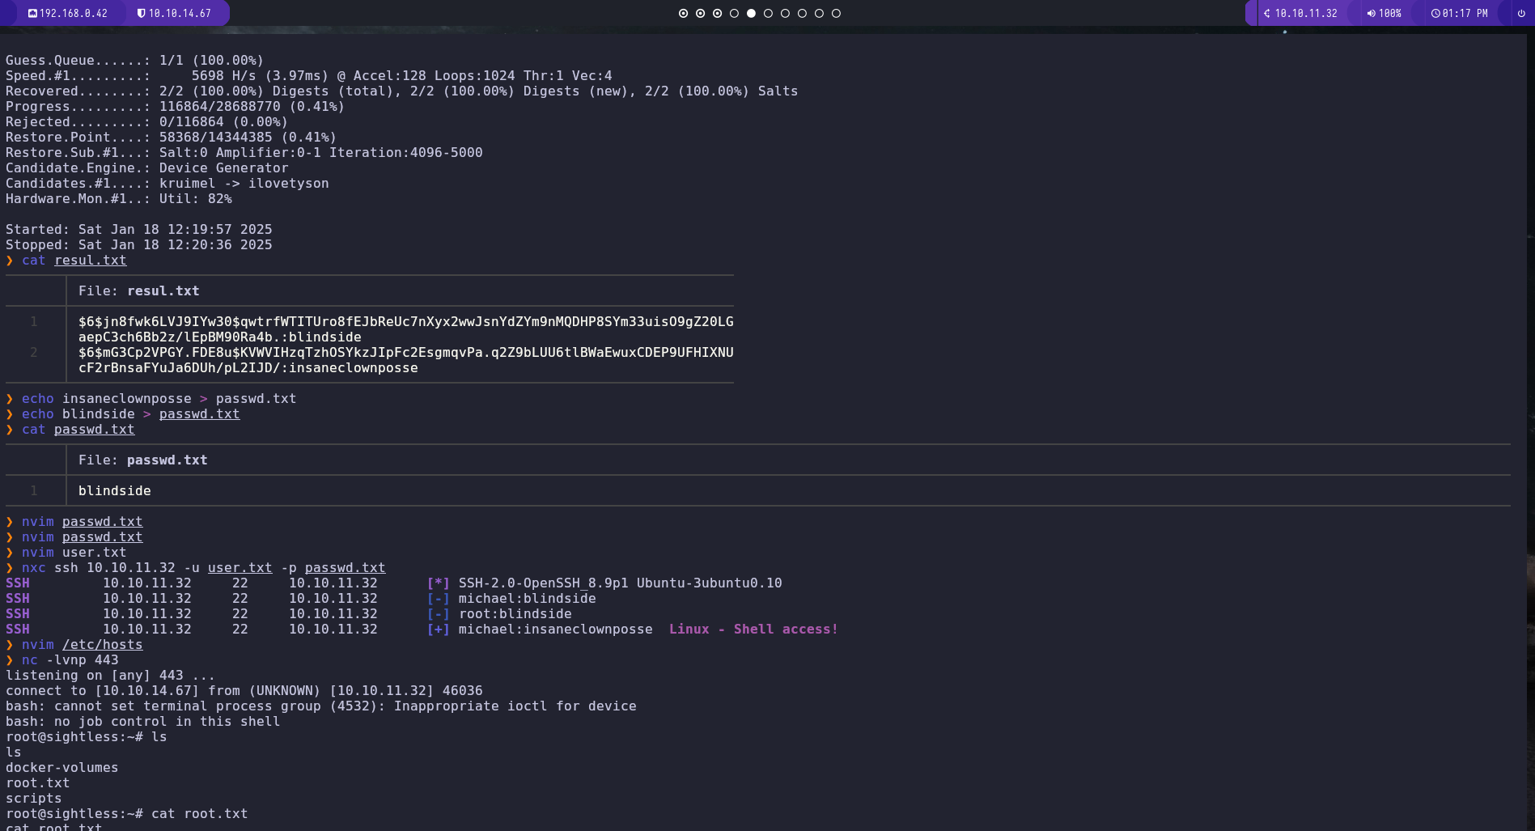Click the 'nc -lvnp 443' command
Image resolution: width=1535 pixels, height=831 pixels.
pos(70,660)
